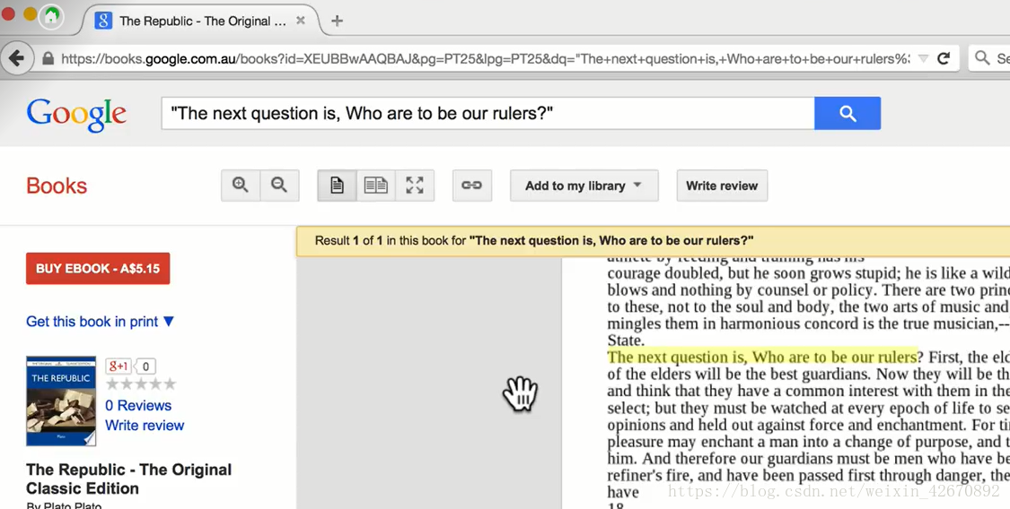Screen dimensions: 1010x509
Task: Reload the page with refresh icon
Action: pyautogui.click(x=944, y=58)
